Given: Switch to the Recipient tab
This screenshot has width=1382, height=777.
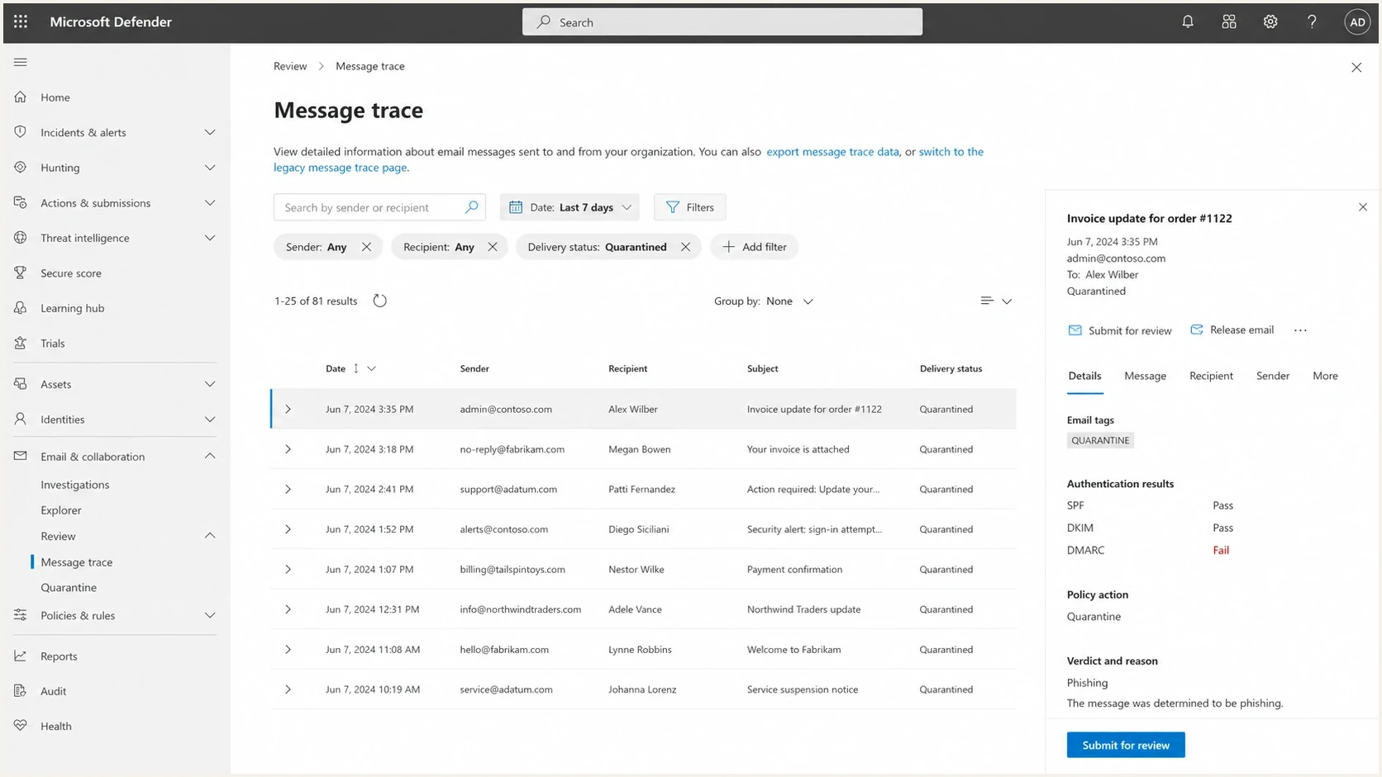Looking at the screenshot, I should tap(1211, 376).
